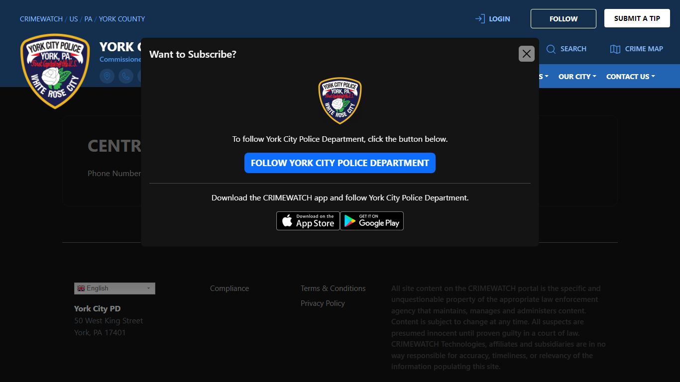The width and height of the screenshot is (680, 382).
Task: Click the phone icon under department name
Action: coord(126,76)
